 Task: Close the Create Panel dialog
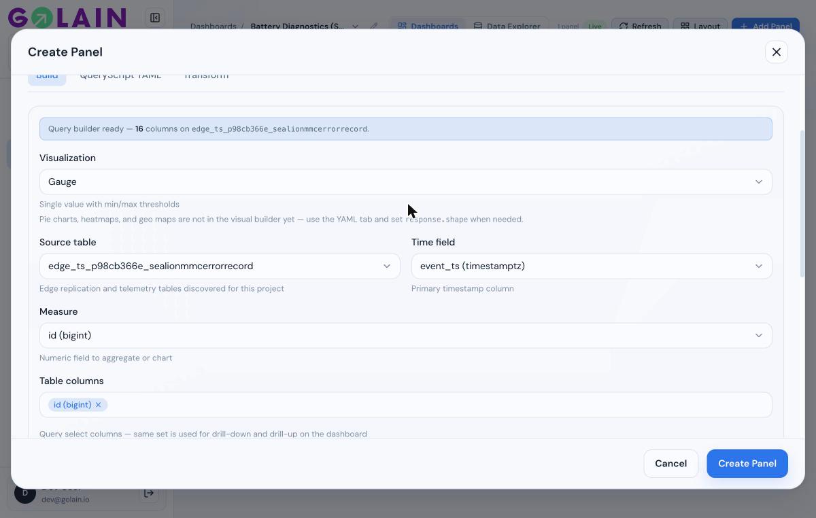pos(776,52)
